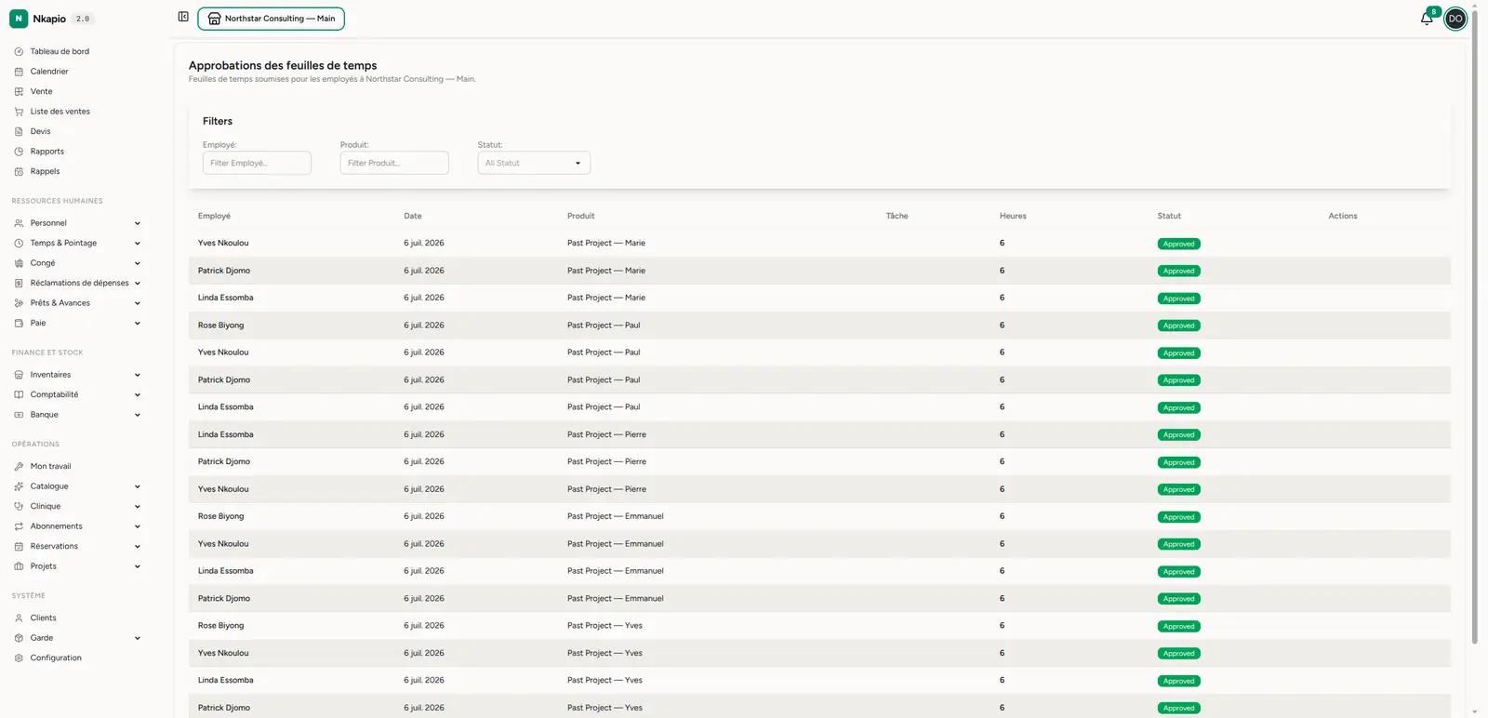Click the Réclamations de dépenses icon
This screenshot has height=718, width=1488.
(x=19, y=283)
